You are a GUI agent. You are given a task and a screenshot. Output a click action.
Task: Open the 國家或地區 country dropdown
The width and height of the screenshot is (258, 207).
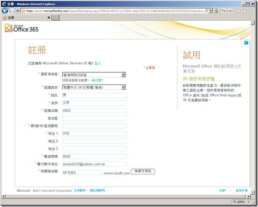tap(94, 75)
